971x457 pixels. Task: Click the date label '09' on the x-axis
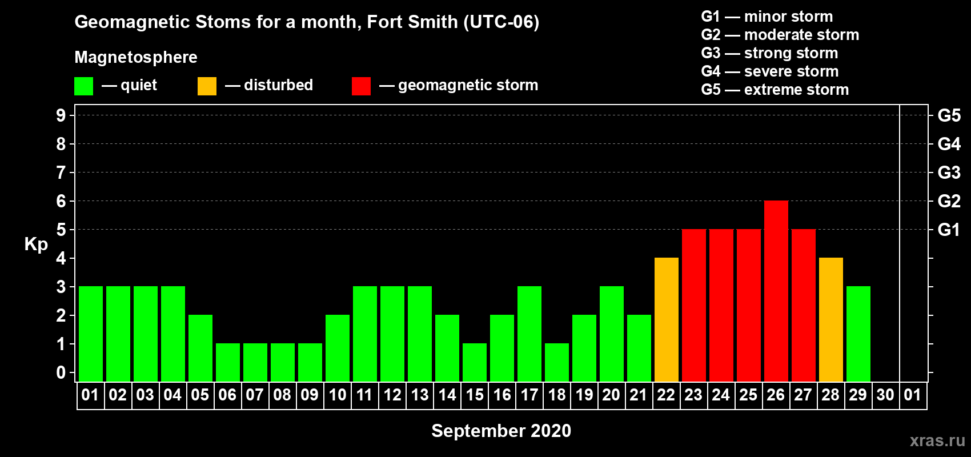pyautogui.click(x=310, y=395)
